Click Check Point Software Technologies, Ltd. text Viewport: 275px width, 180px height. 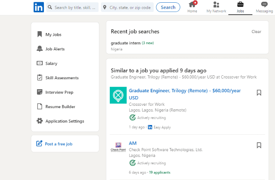166,150
